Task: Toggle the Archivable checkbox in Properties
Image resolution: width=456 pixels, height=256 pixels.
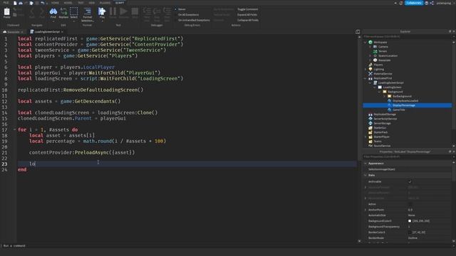Action: [410, 182]
